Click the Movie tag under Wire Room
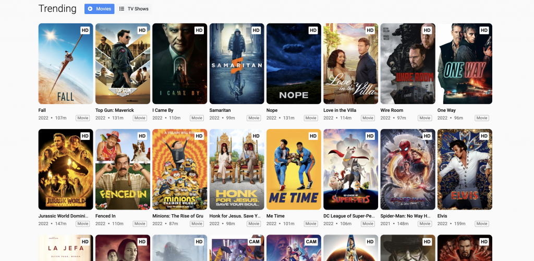 [424, 118]
